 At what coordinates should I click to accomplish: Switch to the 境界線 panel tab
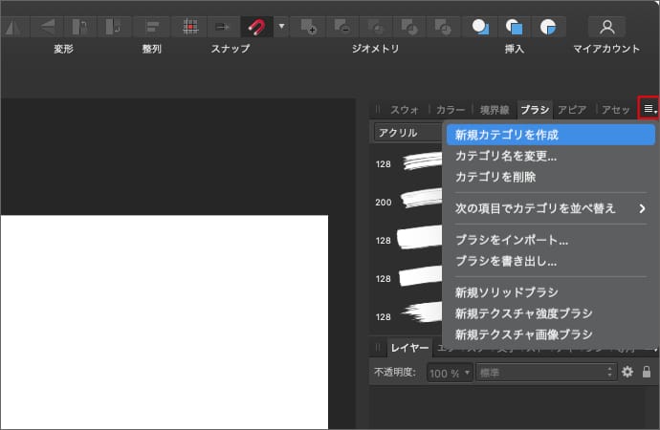pyautogui.click(x=495, y=110)
